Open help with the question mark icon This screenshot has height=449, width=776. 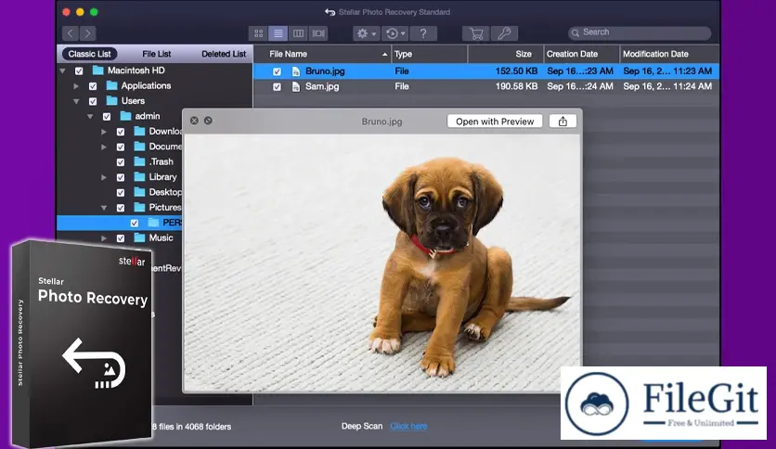coord(423,33)
